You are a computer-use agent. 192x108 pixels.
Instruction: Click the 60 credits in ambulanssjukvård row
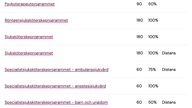139,69
